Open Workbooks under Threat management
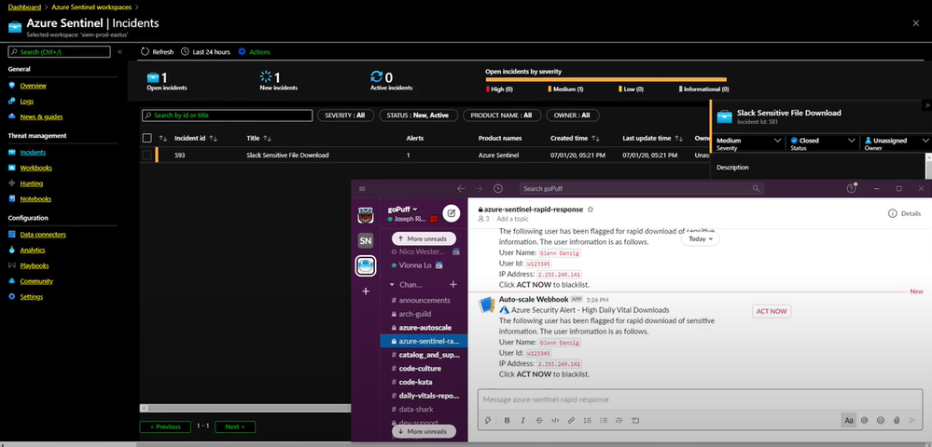 (35, 168)
